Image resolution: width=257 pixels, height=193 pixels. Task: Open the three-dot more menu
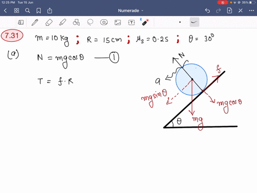[252, 11]
